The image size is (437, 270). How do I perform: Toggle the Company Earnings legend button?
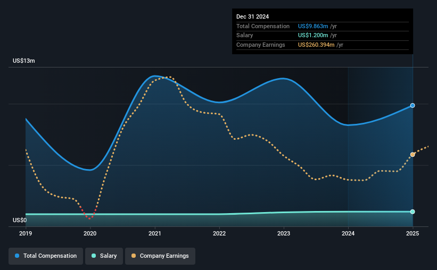click(x=160, y=256)
